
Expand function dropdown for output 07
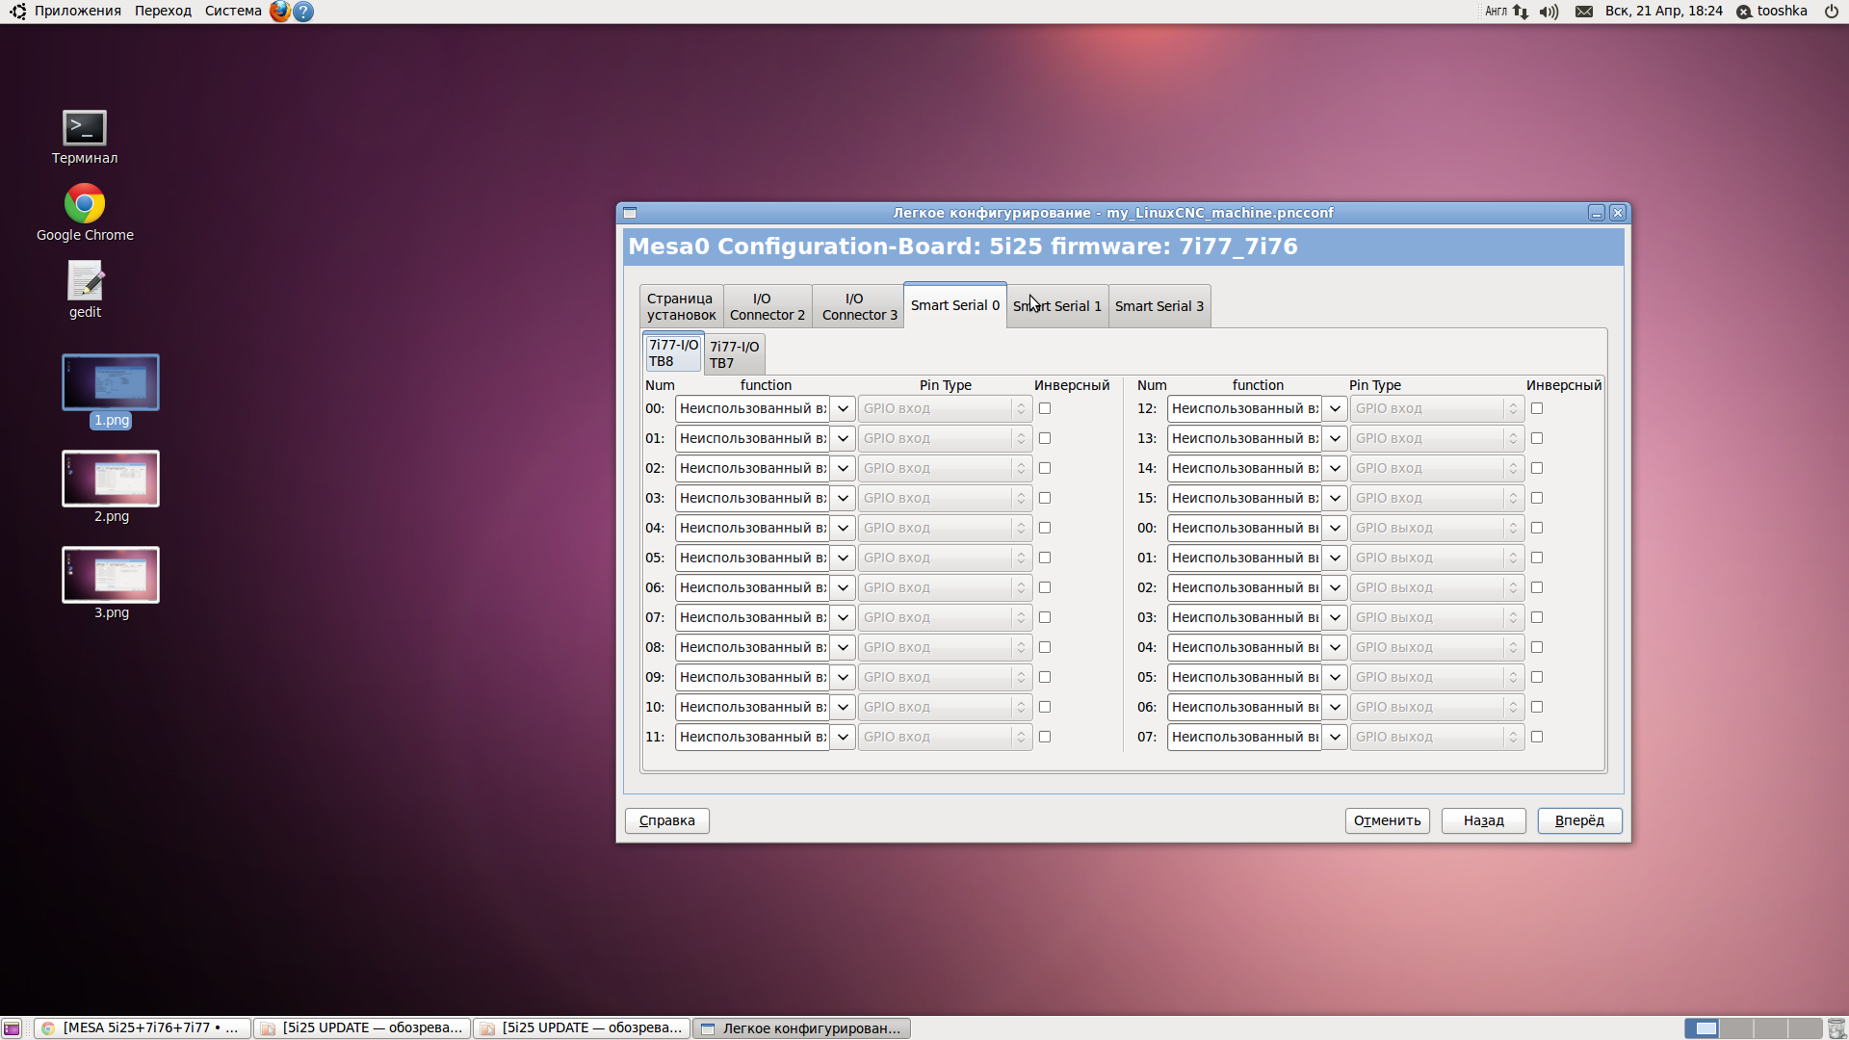pos(1335,737)
